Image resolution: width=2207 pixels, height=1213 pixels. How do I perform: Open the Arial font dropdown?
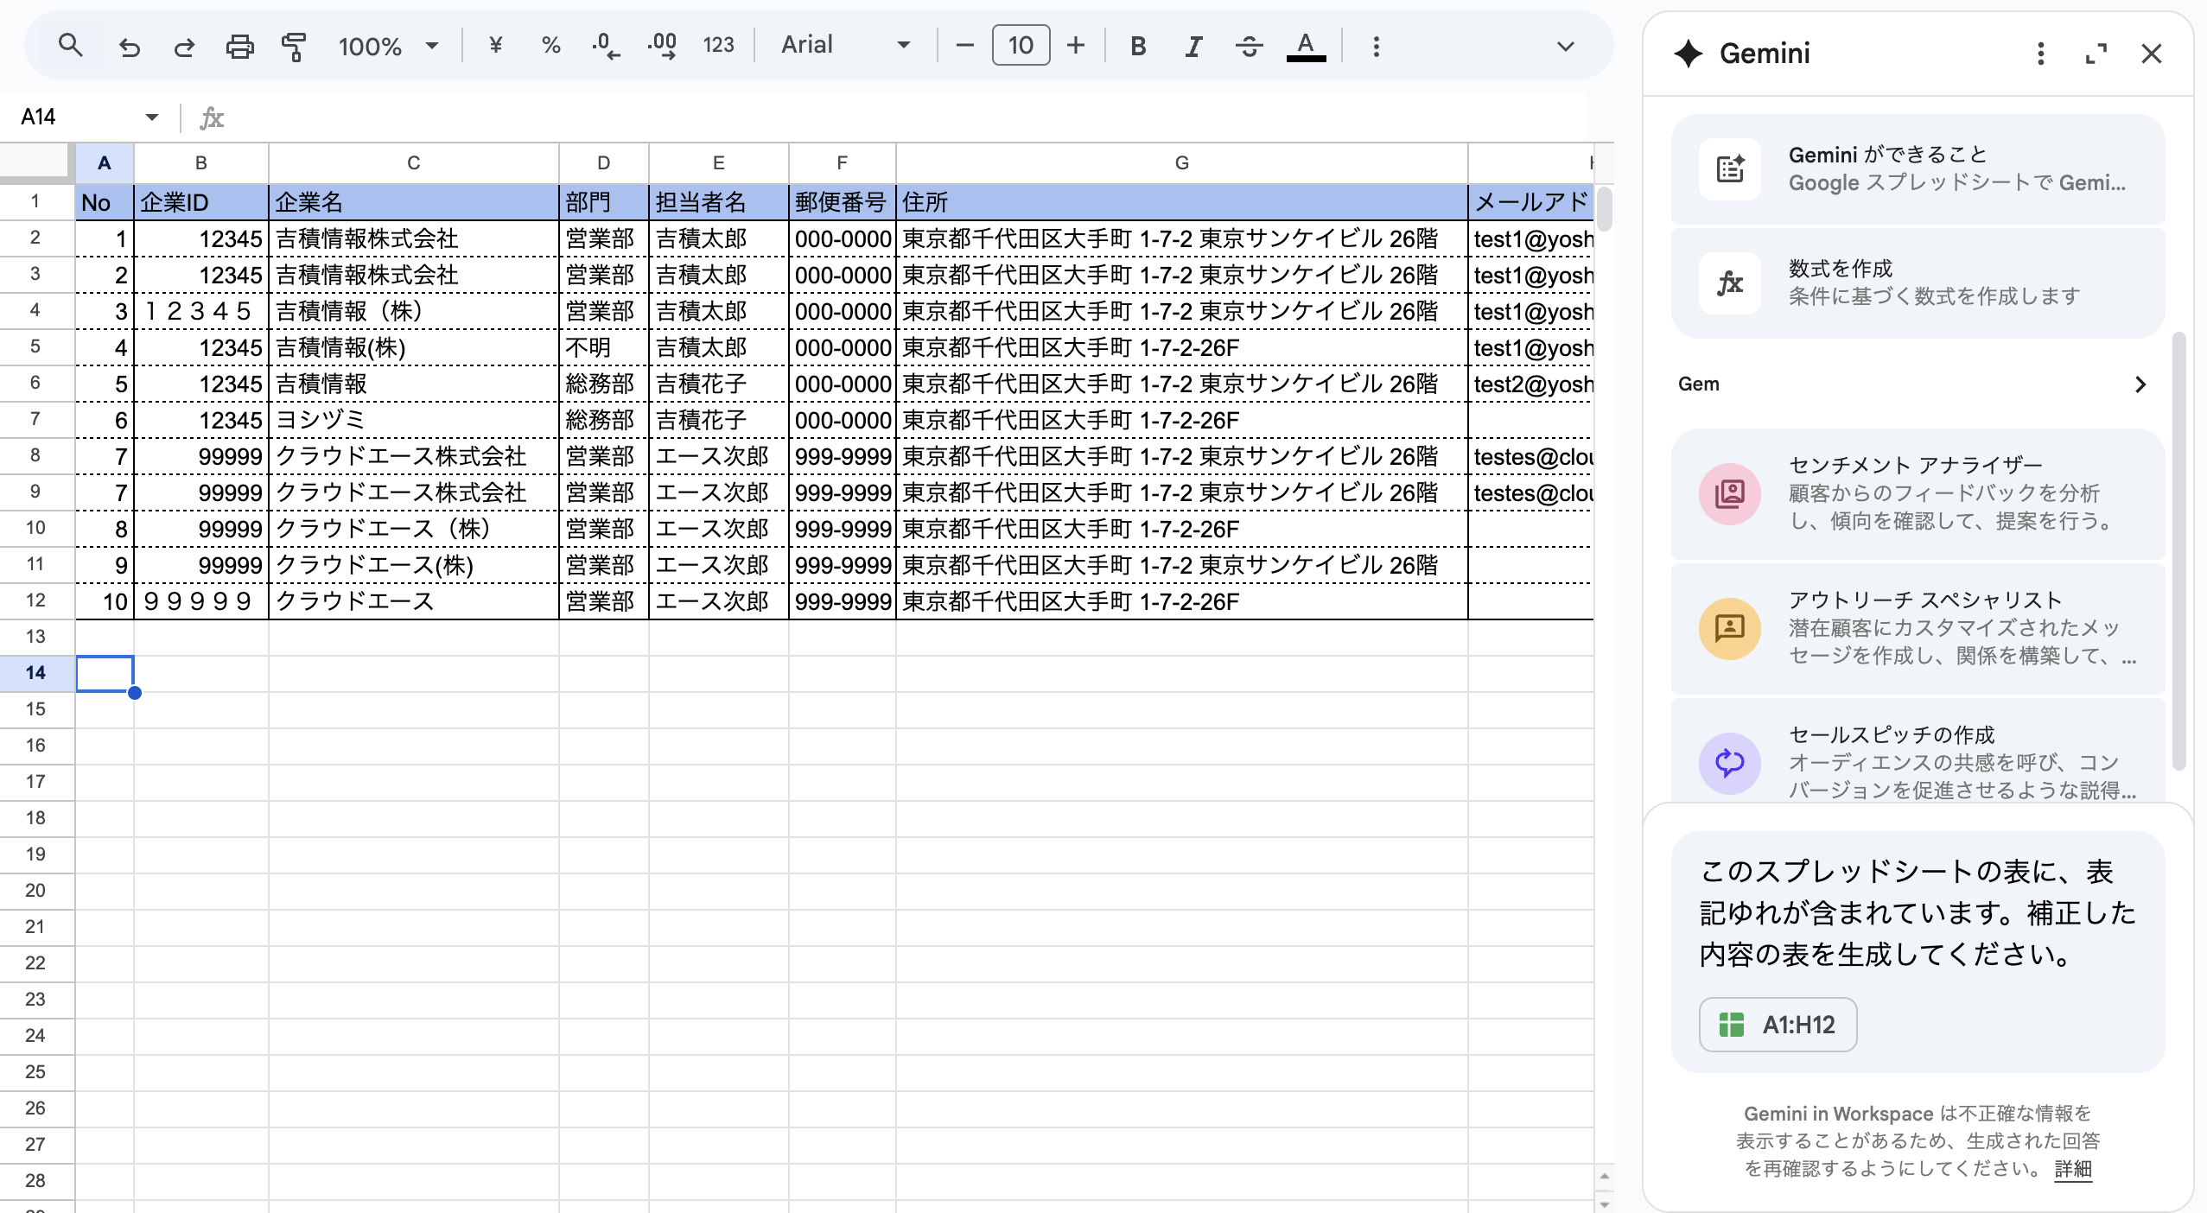pos(845,45)
